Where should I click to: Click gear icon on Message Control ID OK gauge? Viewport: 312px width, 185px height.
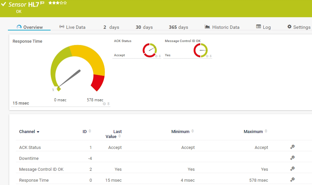click(x=207, y=56)
